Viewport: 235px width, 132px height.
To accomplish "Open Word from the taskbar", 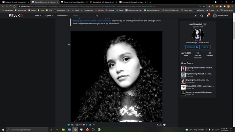I will [69, 129].
